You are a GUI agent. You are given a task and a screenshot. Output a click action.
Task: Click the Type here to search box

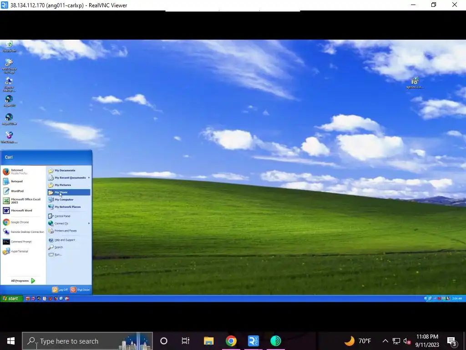pos(87,341)
